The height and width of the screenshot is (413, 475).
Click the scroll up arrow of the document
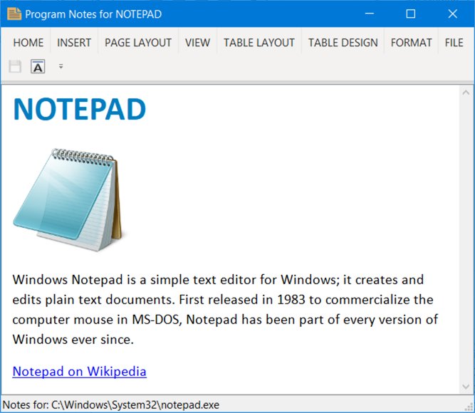[466, 92]
